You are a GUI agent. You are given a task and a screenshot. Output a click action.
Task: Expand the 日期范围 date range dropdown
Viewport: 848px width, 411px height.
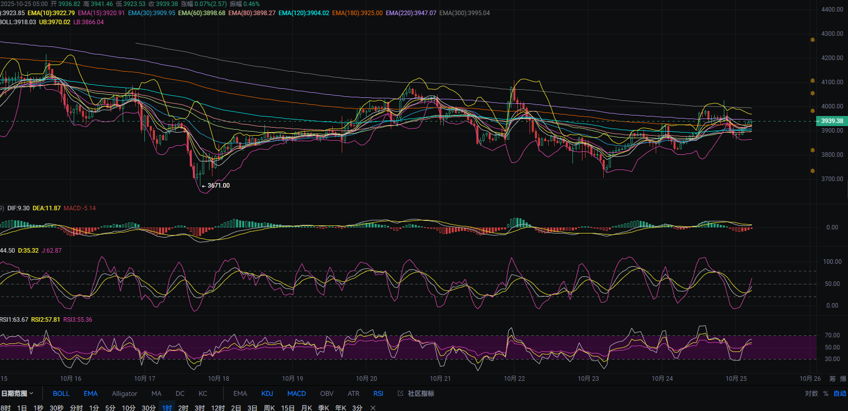coord(17,393)
